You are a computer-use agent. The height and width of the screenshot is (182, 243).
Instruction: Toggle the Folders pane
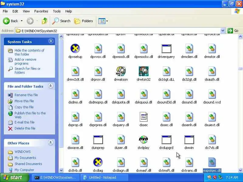pos(83,21)
